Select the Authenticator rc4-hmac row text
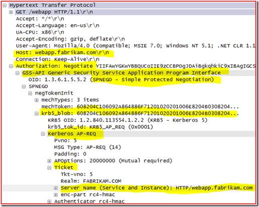This screenshot has width=259, height=207. coord(90,201)
